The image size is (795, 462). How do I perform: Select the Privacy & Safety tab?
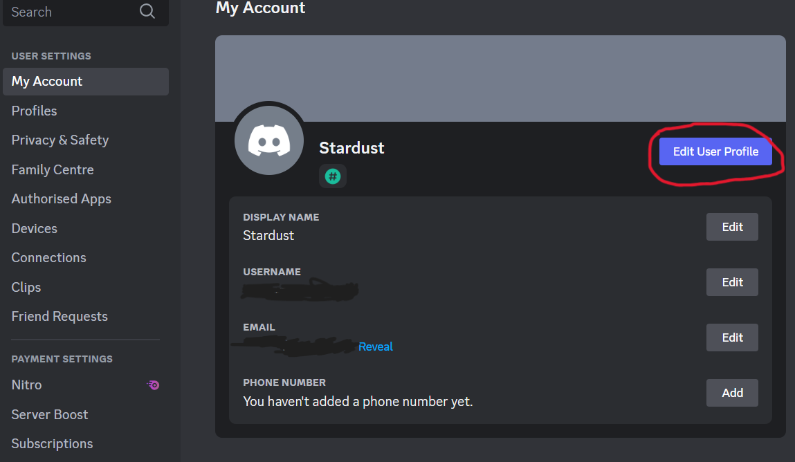60,140
